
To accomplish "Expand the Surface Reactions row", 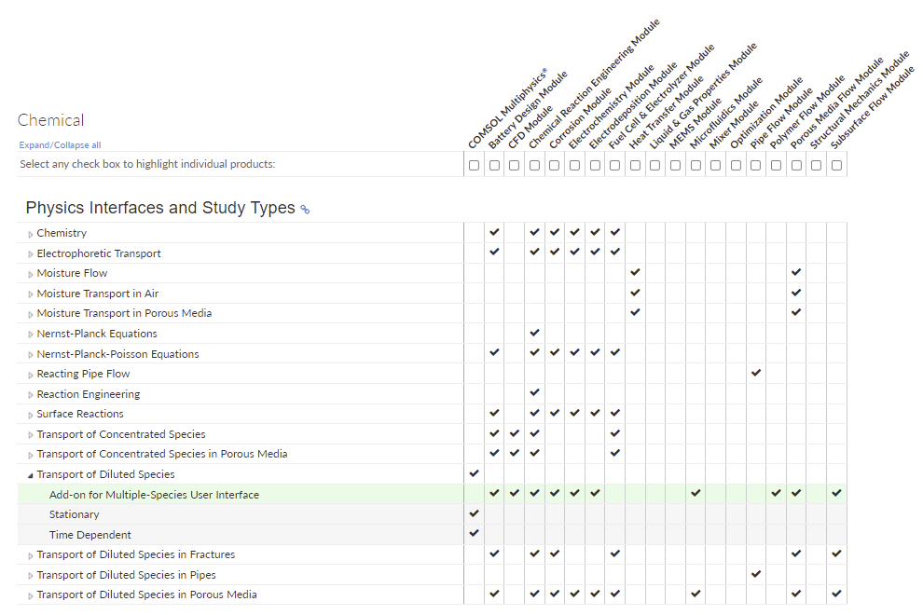I will (x=31, y=415).
